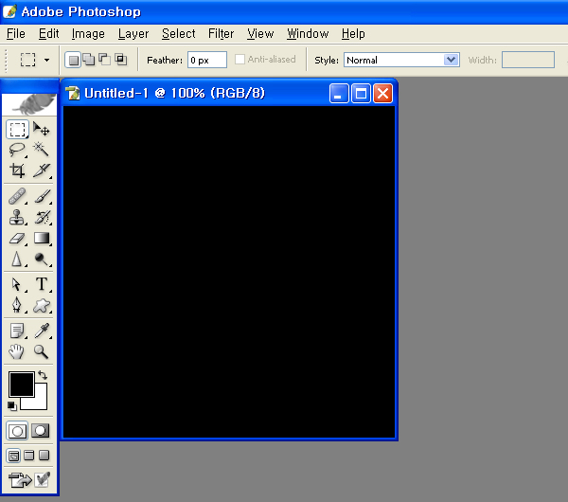Select the Move tool
Screen dimensions: 568x502
click(41, 130)
